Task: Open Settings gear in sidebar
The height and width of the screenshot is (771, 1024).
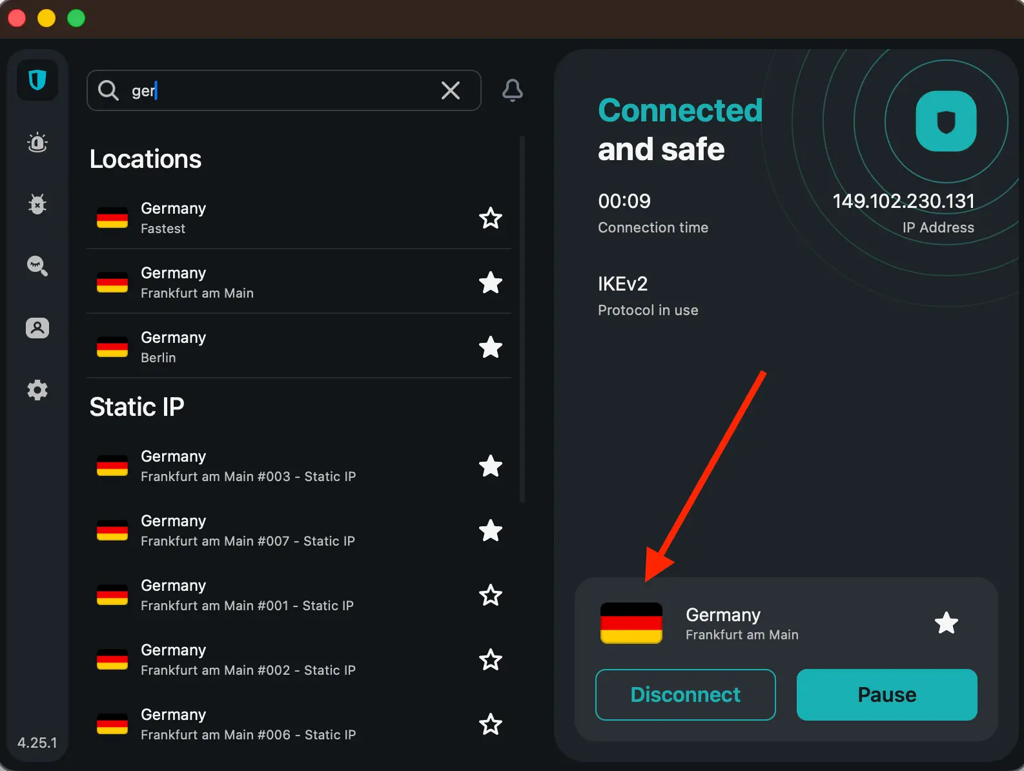Action: click(37, 390)
